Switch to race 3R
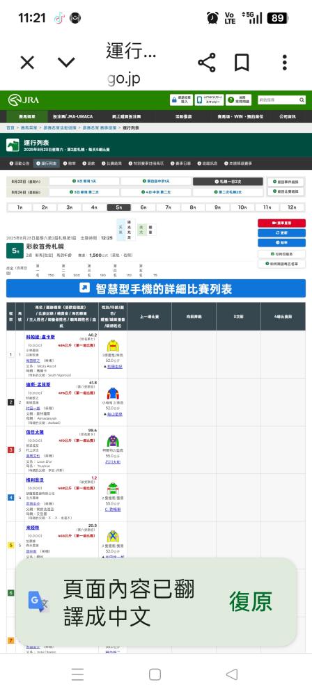The width and height of the screenshot is (312, 696). pyautogui.click(x=70, y=207)
